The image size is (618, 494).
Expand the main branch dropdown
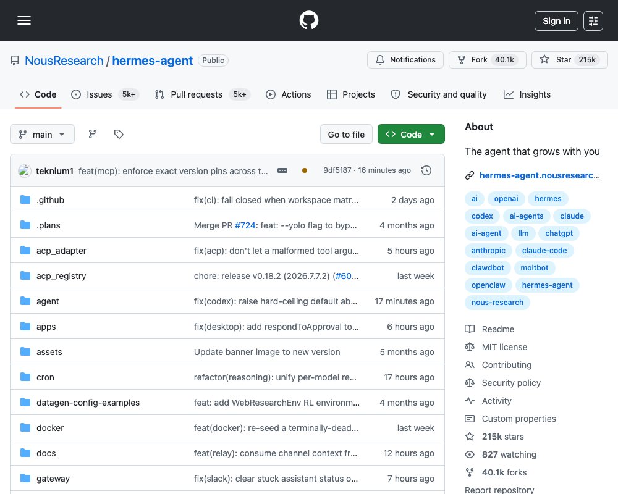42,135
